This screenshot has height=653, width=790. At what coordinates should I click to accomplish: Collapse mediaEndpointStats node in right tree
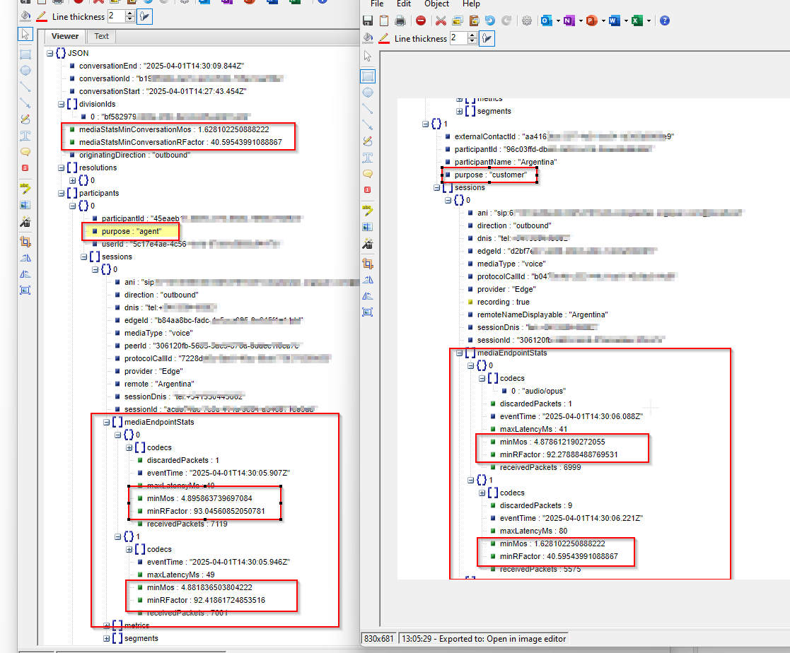click(x=460, y=353)
